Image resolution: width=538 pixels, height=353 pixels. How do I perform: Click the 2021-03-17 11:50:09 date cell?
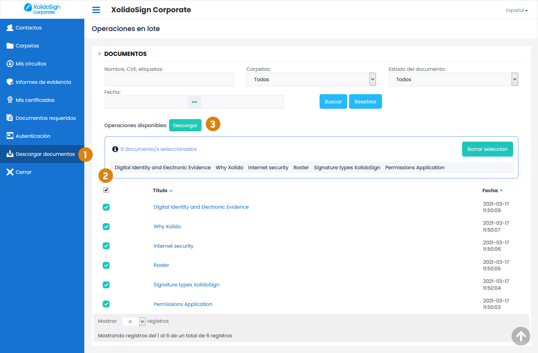496,207
